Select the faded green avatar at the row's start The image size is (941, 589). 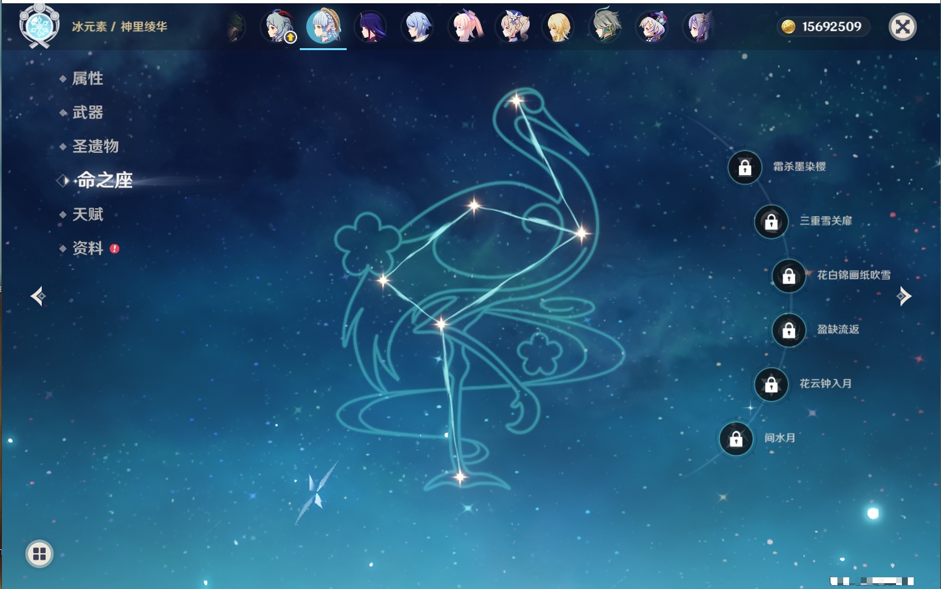[236, 27]
